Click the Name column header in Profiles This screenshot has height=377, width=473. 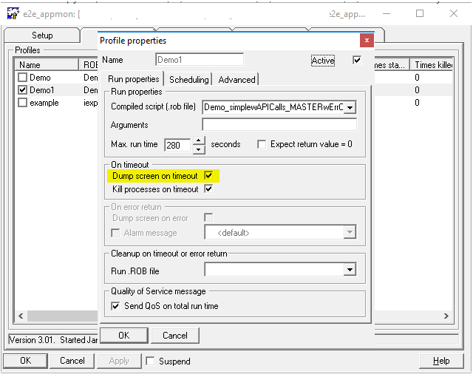(x=47, y=65)
